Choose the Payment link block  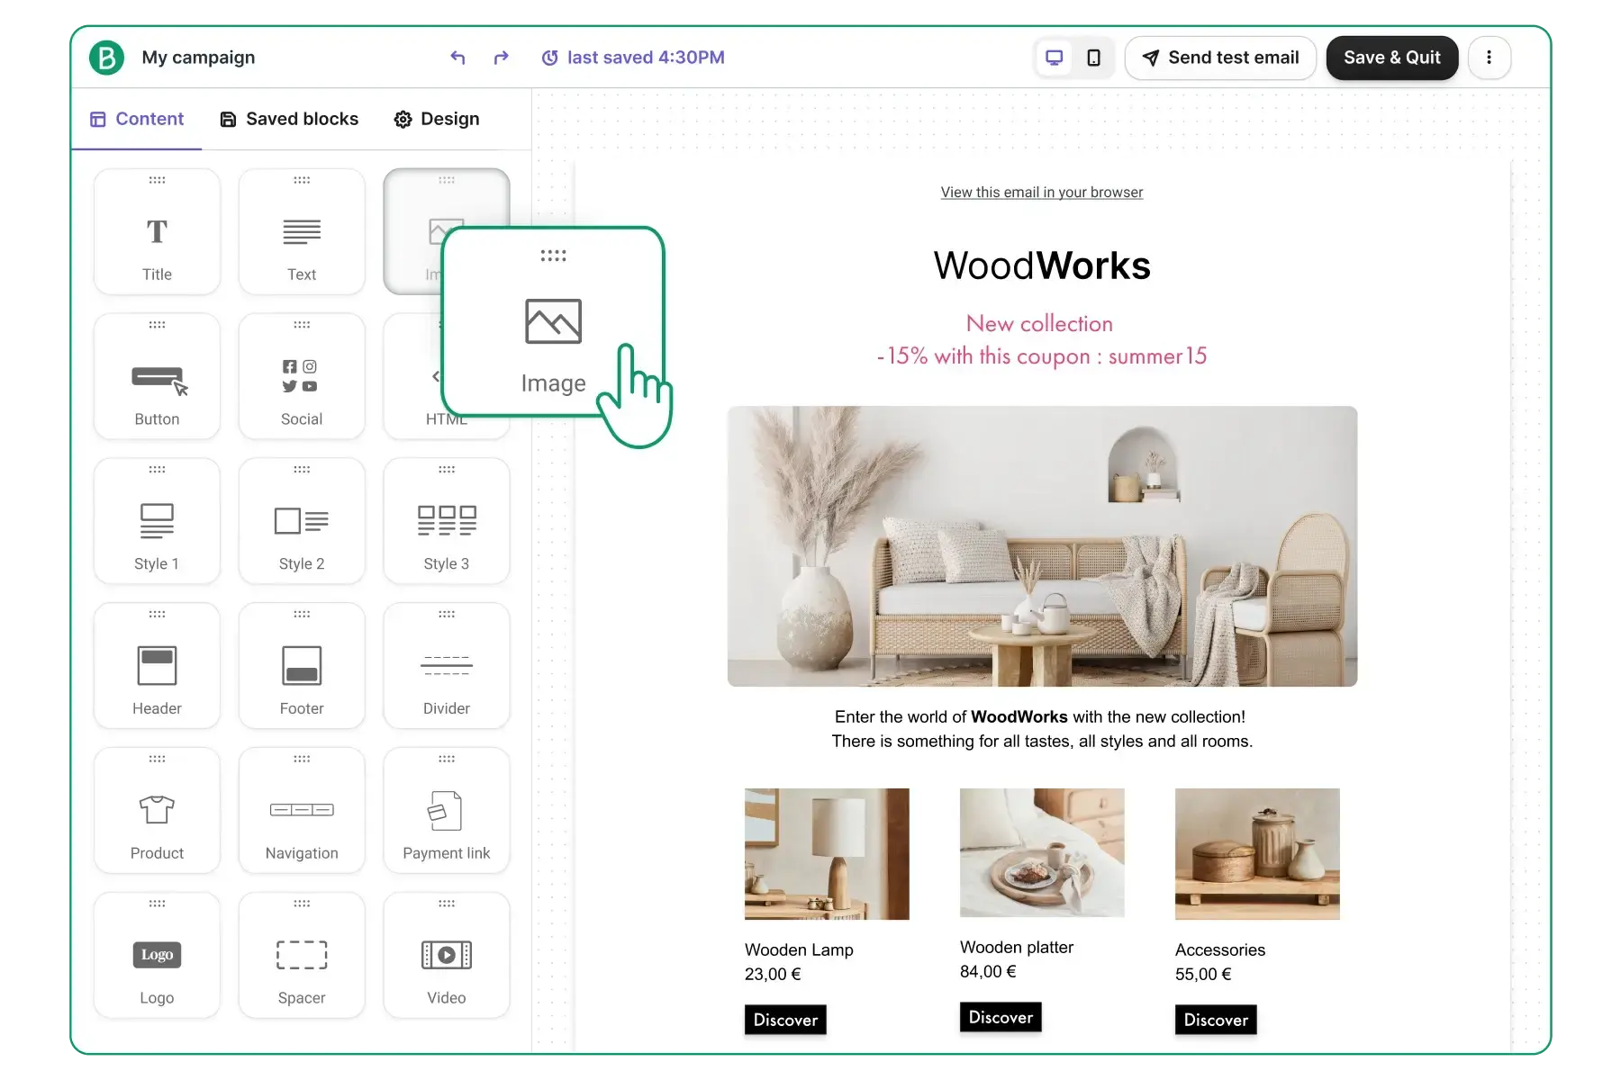click(447, 811)
